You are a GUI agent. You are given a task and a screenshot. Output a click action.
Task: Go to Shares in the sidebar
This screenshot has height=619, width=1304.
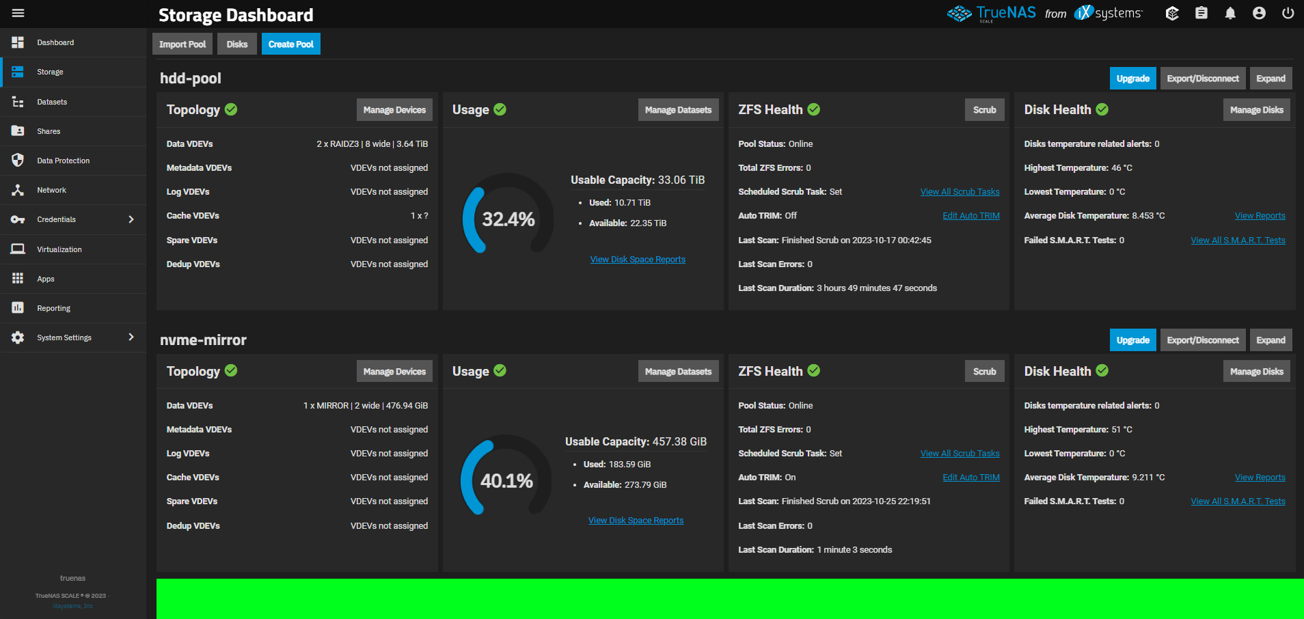tap(49, 131)
